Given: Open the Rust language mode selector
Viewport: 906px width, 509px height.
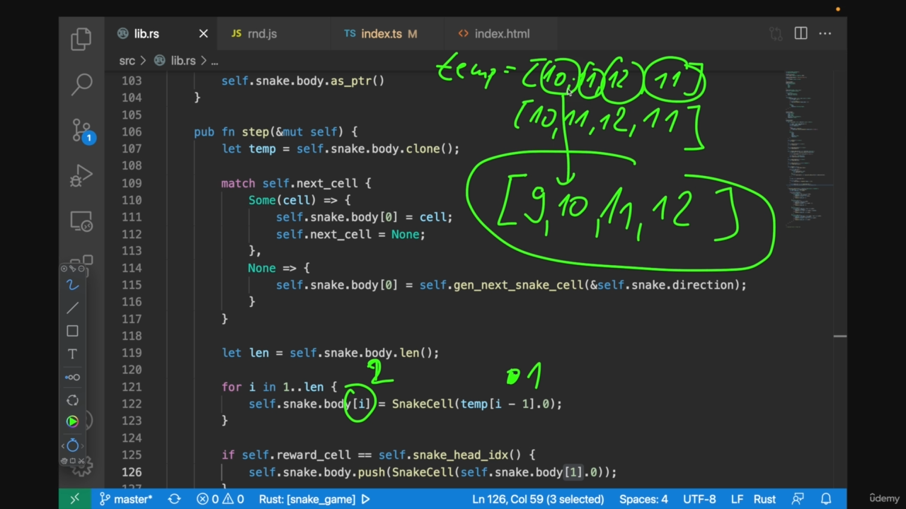Looking at the screenshot, I should [764, 499].
